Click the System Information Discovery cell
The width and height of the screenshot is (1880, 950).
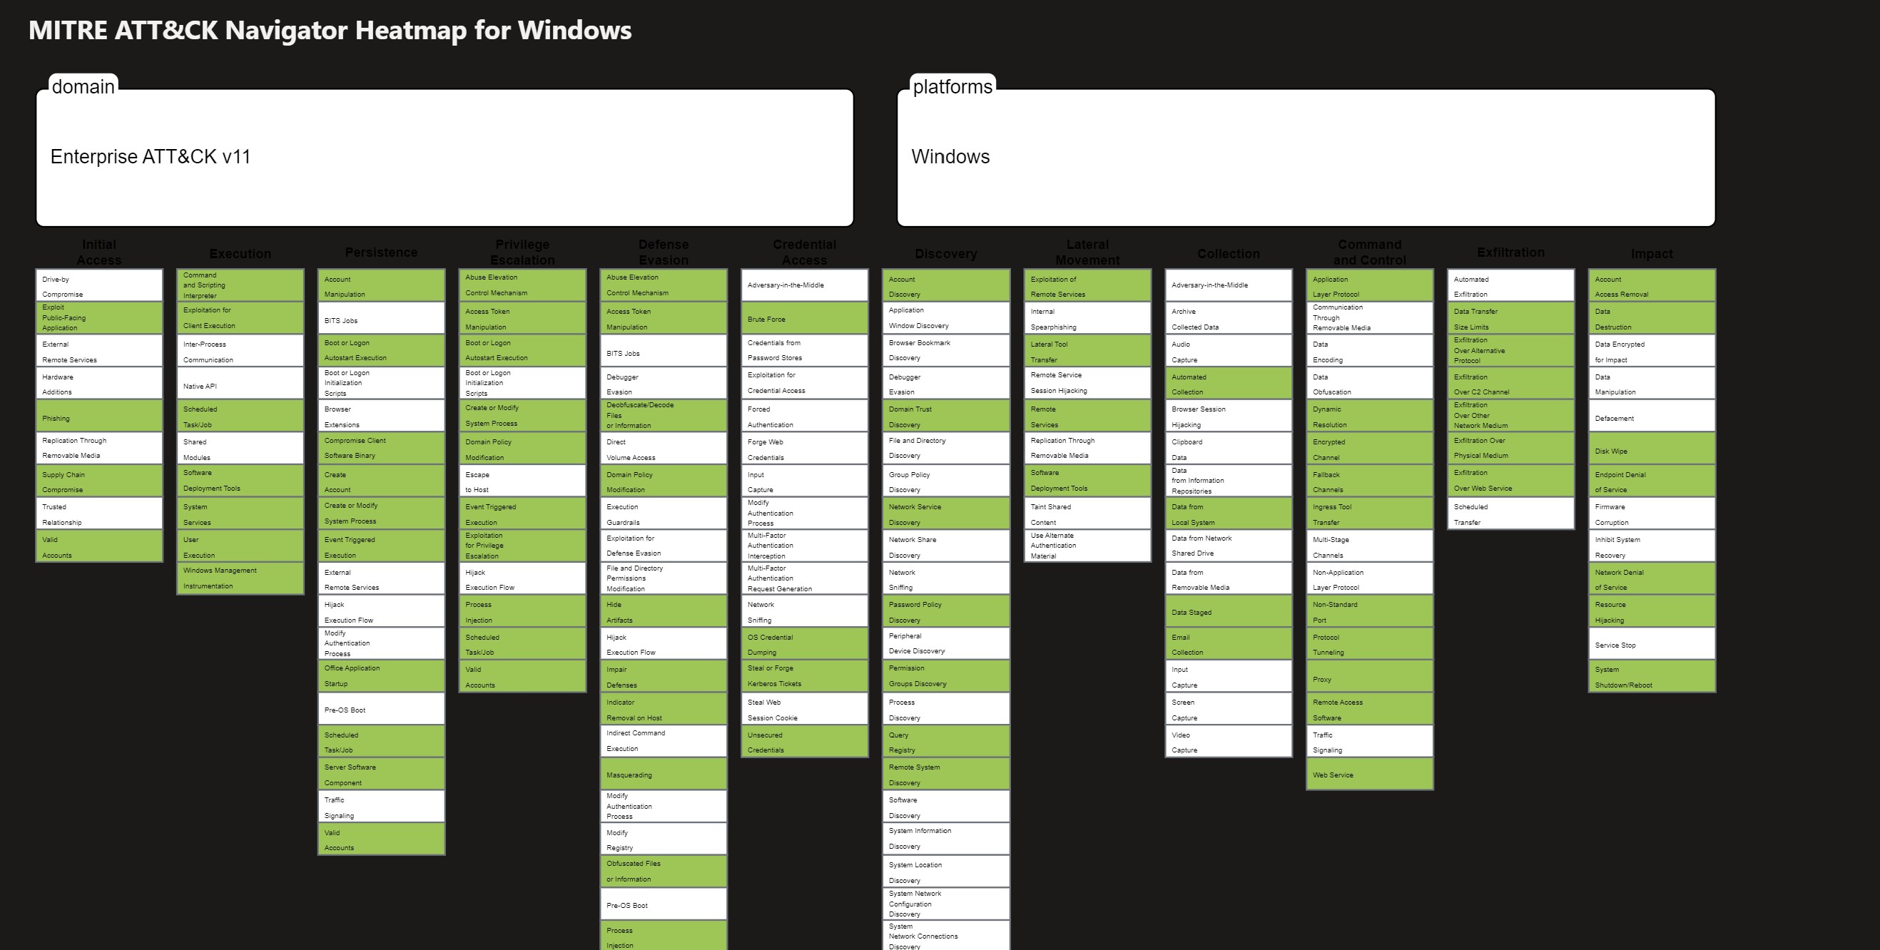click(946, 839)
